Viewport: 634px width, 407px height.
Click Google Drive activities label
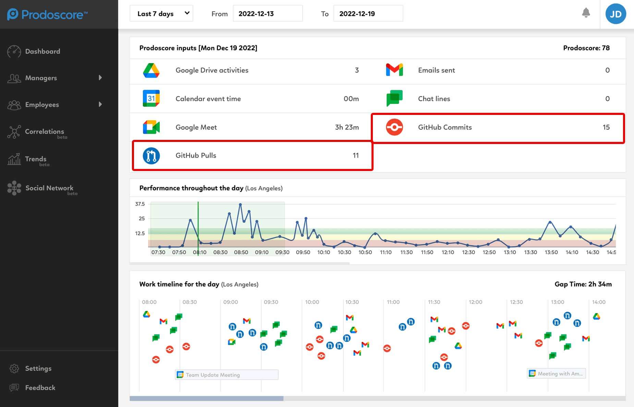coord(212,70)
